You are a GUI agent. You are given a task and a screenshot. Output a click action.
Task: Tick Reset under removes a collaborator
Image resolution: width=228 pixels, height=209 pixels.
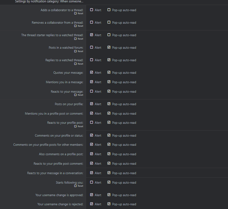pos(75,26)
